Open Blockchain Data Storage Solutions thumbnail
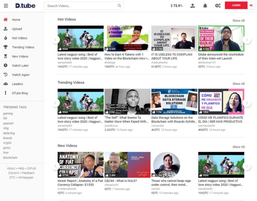Viewport: 257px width, 201px height. point(174,102)
